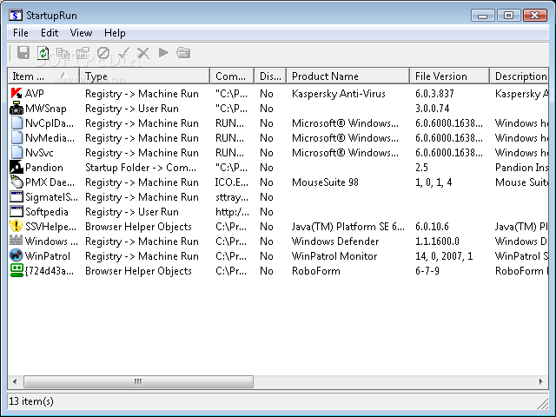Screen dimensions: 556x417
Task: Click the WinPatrol dog icon
Action: click(17, 255)
